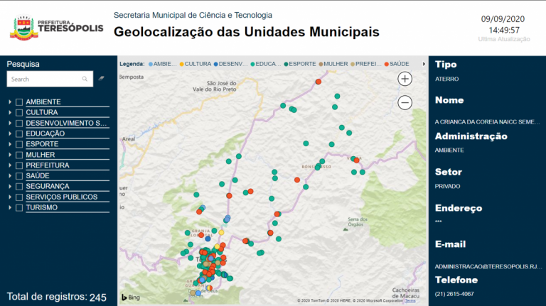Zoom in on the map
The image size is (546, 306).
pos(405,79)
